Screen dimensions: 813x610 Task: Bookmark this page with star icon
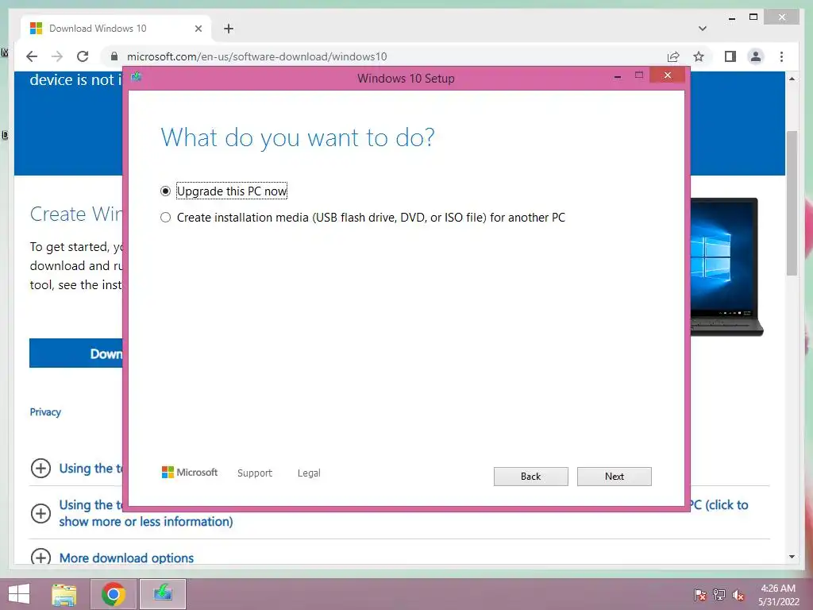(699, 56)
